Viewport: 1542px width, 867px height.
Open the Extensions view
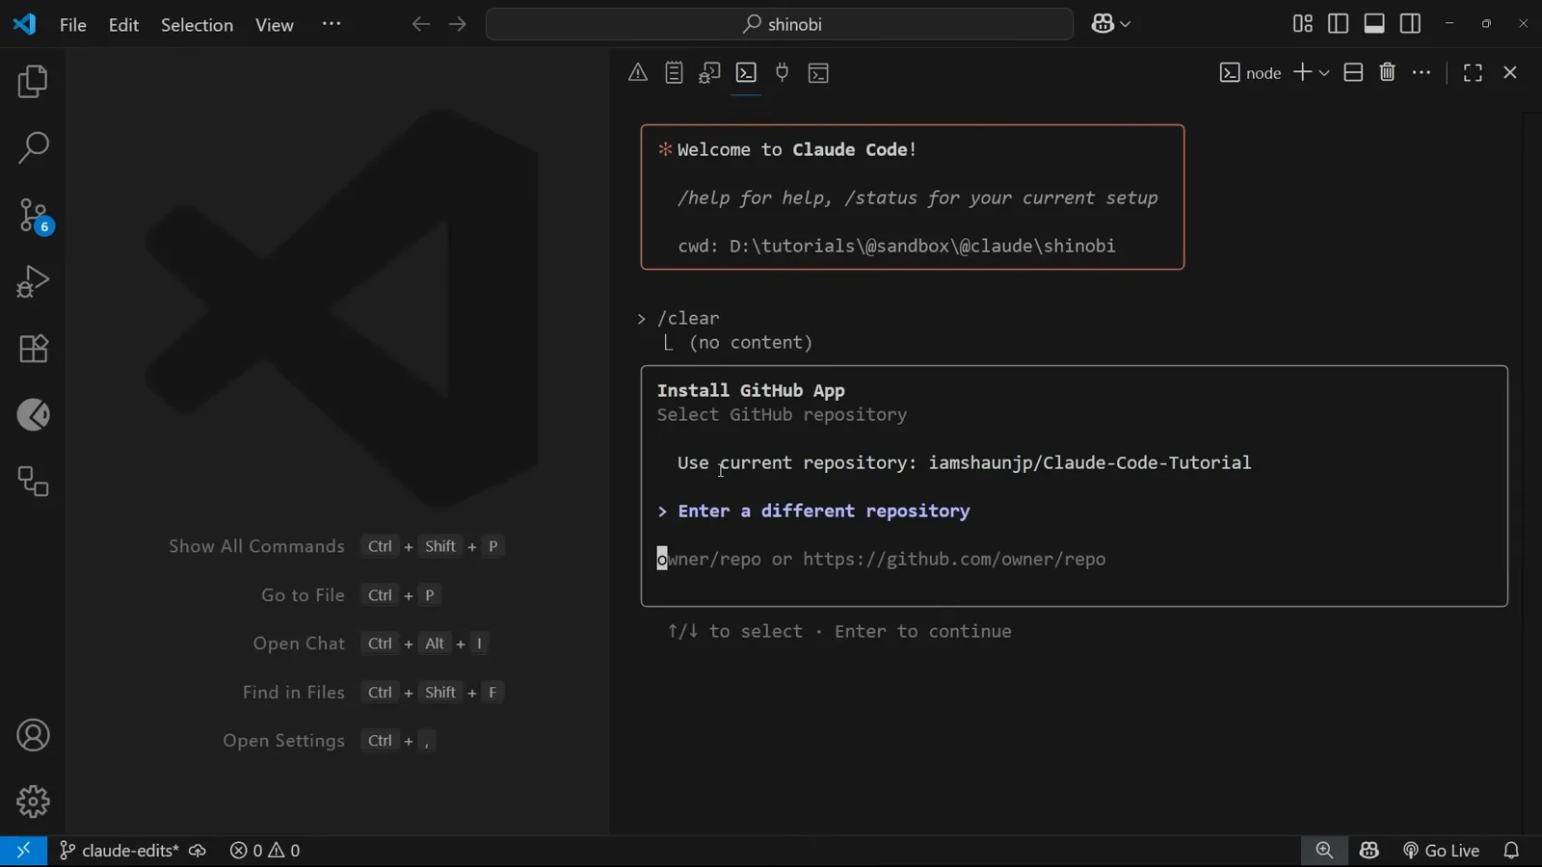33,348
